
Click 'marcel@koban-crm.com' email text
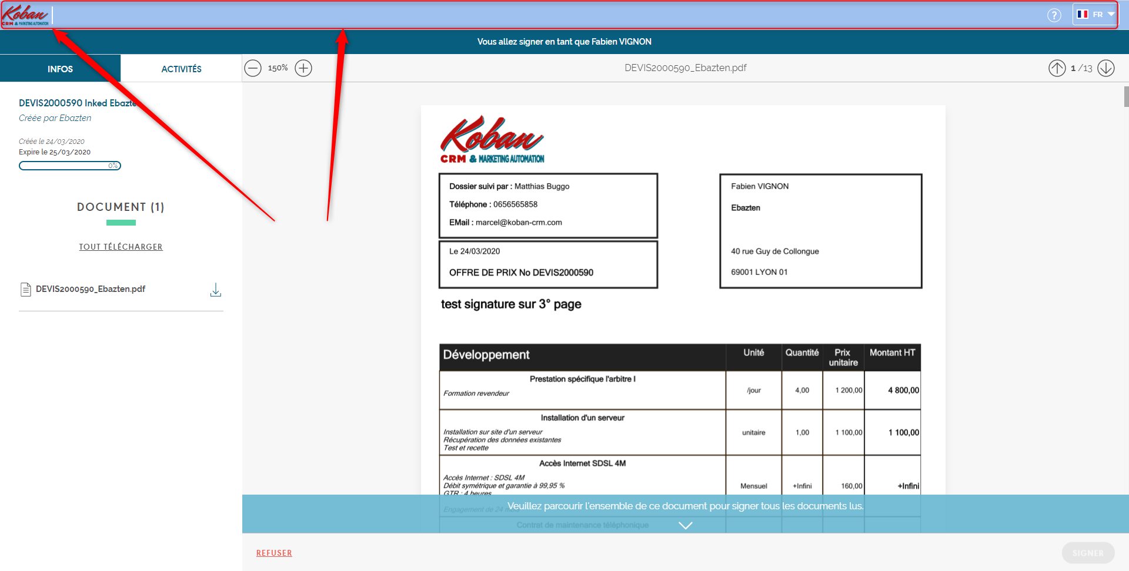(519, 223)
